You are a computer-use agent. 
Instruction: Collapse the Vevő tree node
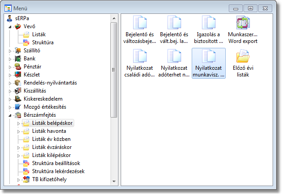point(10,27)
